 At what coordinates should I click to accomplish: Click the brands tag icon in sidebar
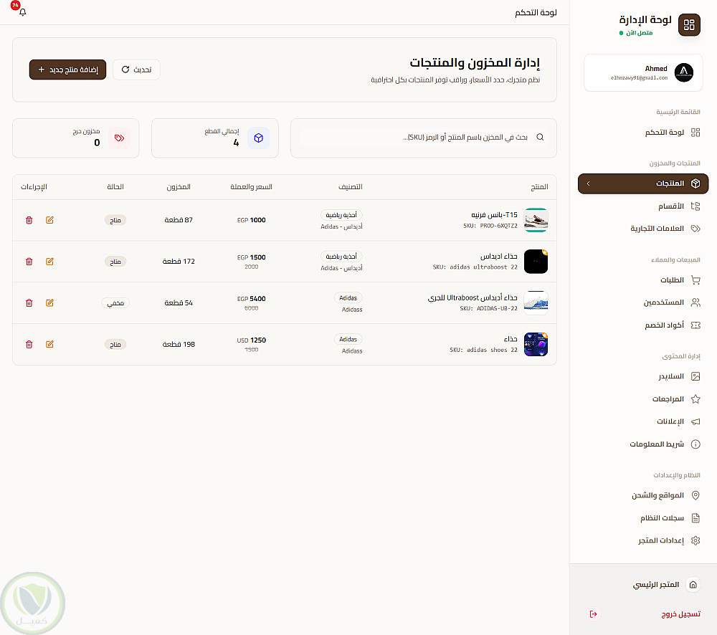(695, 229)
